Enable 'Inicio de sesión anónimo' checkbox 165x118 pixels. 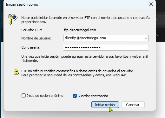(23, 96)
